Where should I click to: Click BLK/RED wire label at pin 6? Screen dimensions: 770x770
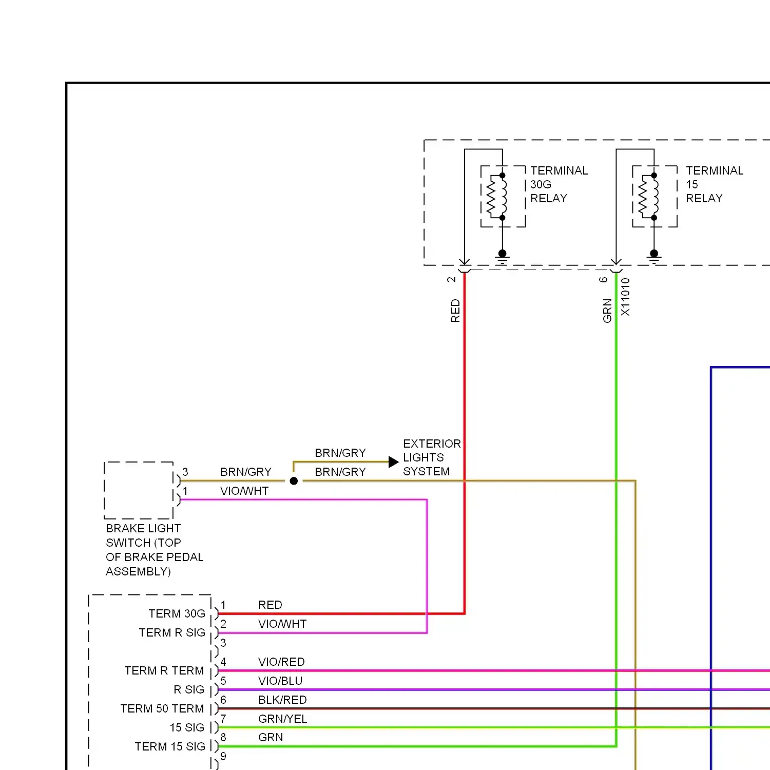coord(282,700)
